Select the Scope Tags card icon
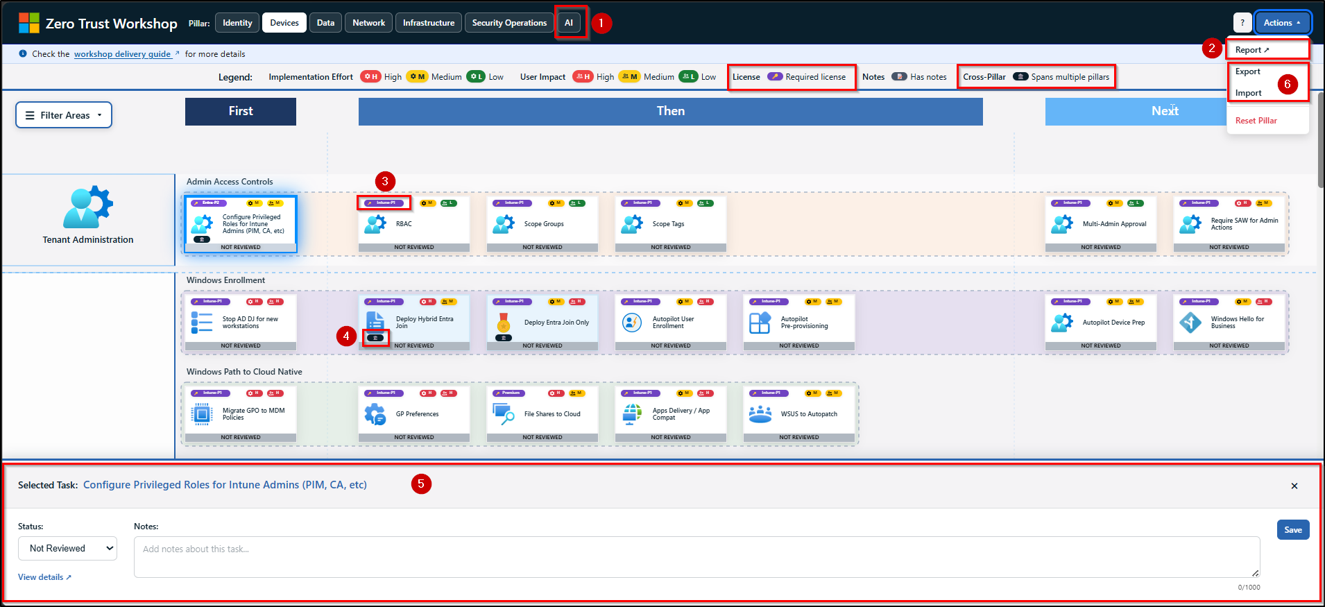This screenshot has height=607, width=1325. click(x=632, y=224)
